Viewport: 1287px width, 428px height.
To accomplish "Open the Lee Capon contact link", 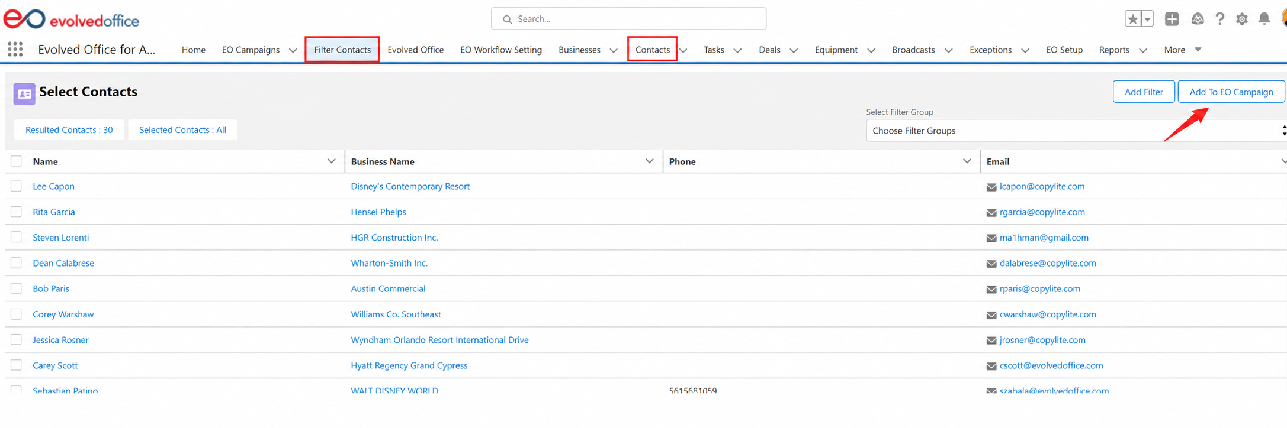I will tap(54, 186).
